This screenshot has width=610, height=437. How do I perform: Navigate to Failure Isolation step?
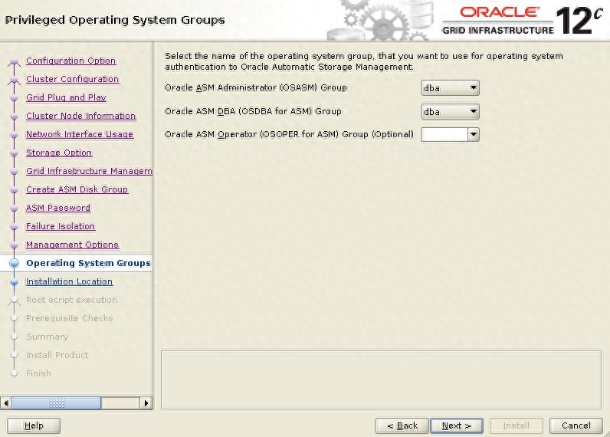click(61, 226)
